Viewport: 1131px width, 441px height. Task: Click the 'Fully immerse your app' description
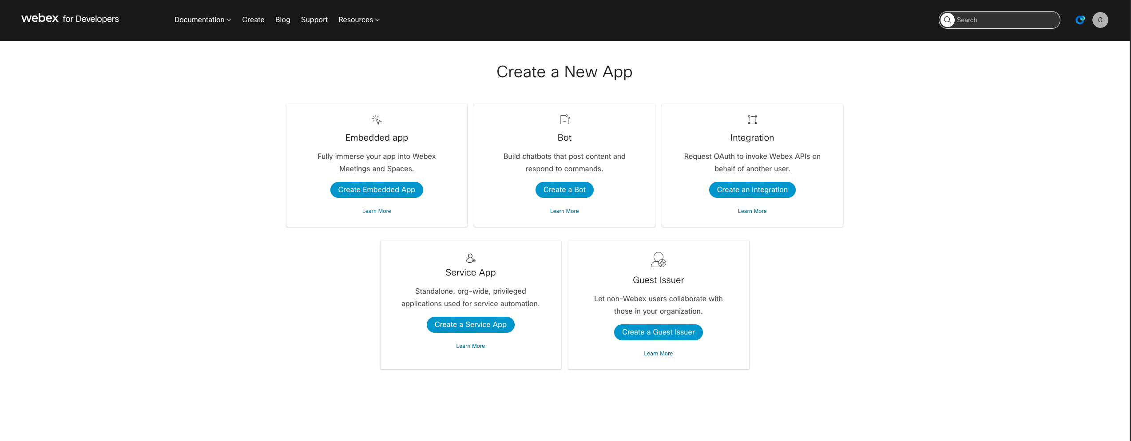(x=377, y=162)
